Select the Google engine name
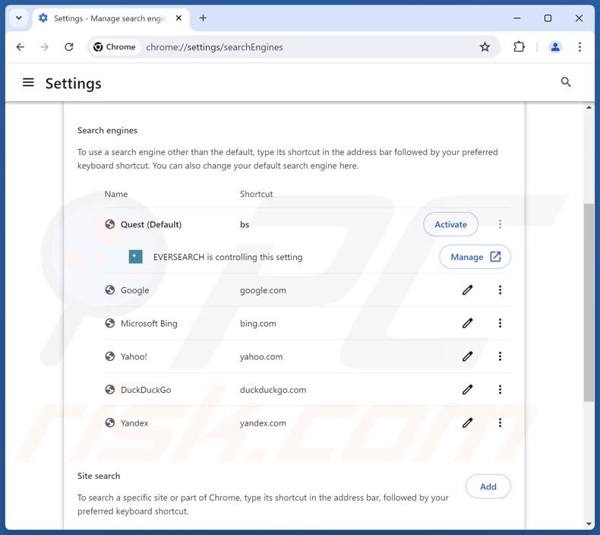This screenshot has width=600, height=535. click(x=134, y=290)
